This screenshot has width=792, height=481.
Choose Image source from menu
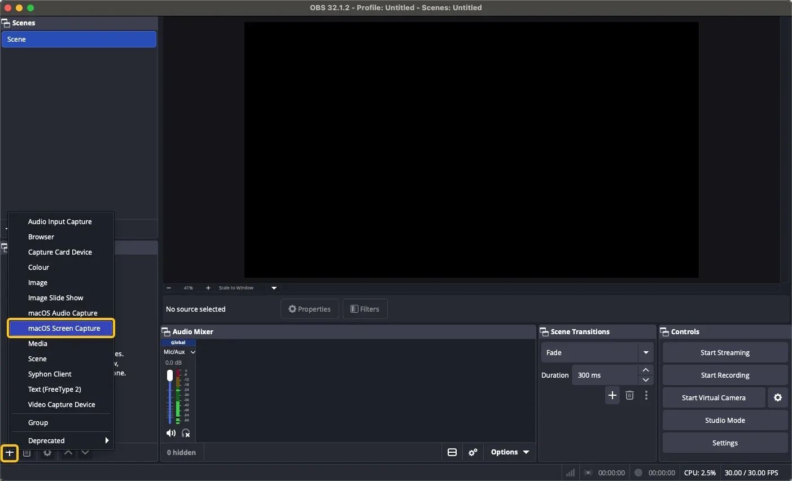pyautogui.click(x=61, y=282)
